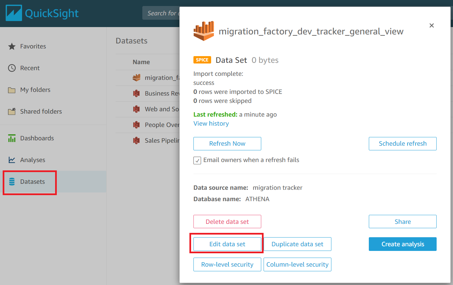The image size is (453, 285).
Task: Click the QuickSight logo icon
Action: (14, 13)
